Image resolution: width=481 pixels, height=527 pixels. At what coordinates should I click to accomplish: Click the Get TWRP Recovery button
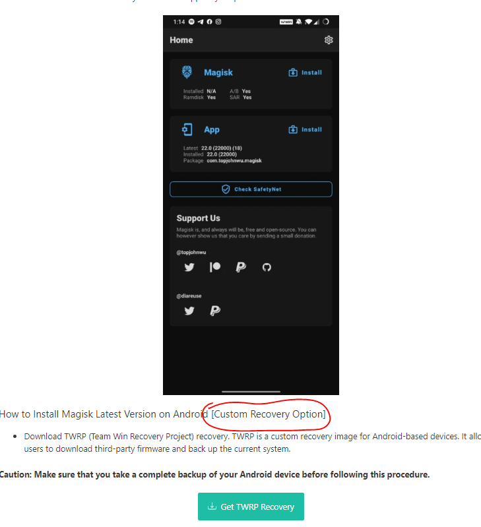(251, 507)
